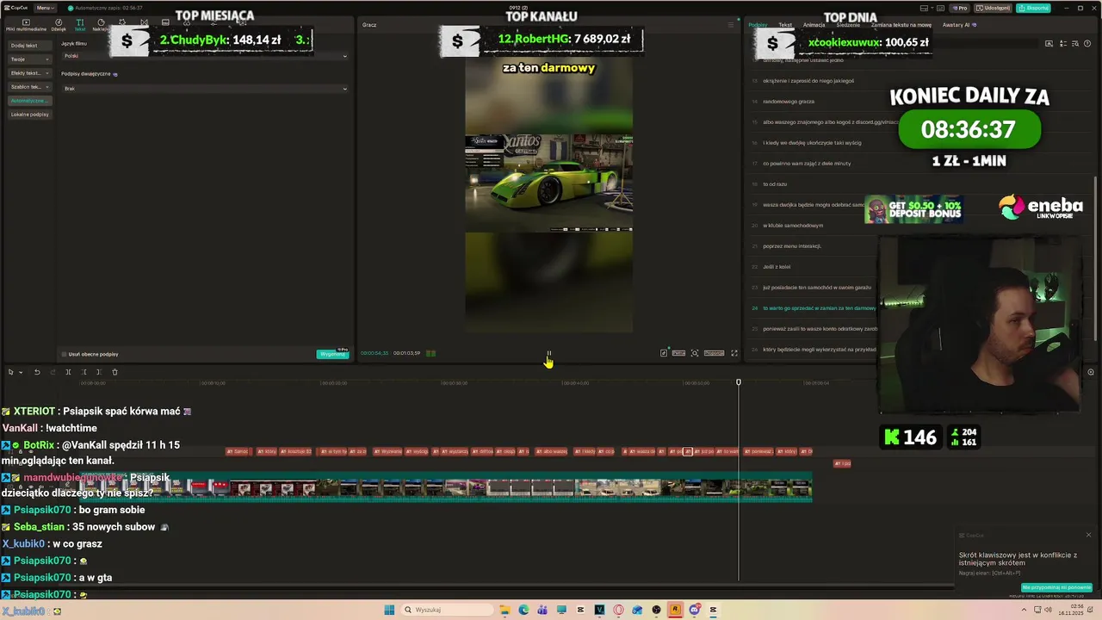Select the Tekst tool tab

click(x=79, y=25)
